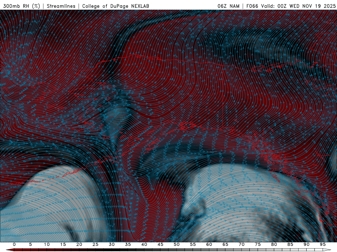
Task: Click the colorbar label '10'
Action: click(x=47, y=244)
